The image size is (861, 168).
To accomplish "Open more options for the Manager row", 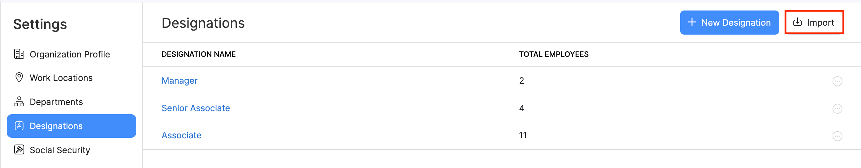I will point(837,81).
